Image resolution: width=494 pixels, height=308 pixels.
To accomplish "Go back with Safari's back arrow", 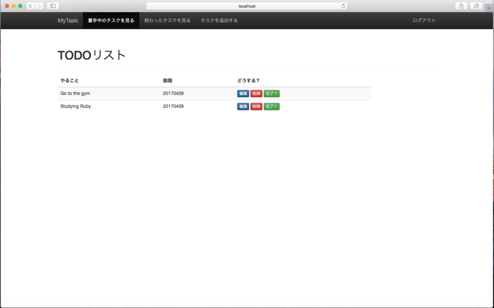I will [30, 6].
